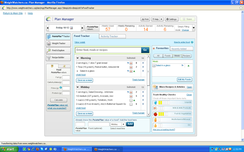The image size is (244, 152).
Task: Filter favourites by Recipes
Action: tap(186, 56)
